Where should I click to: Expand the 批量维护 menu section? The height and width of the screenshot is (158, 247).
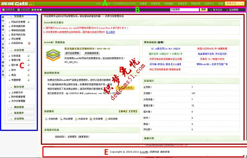tap(21, 113)
